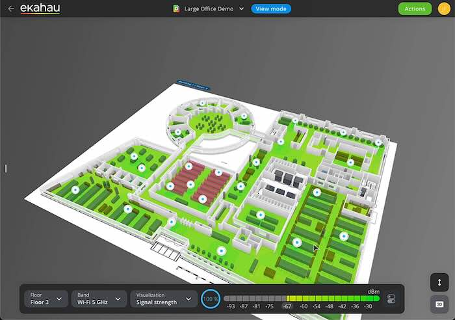Expand the Large Office Demo project chevron

[x=242, y=8]
